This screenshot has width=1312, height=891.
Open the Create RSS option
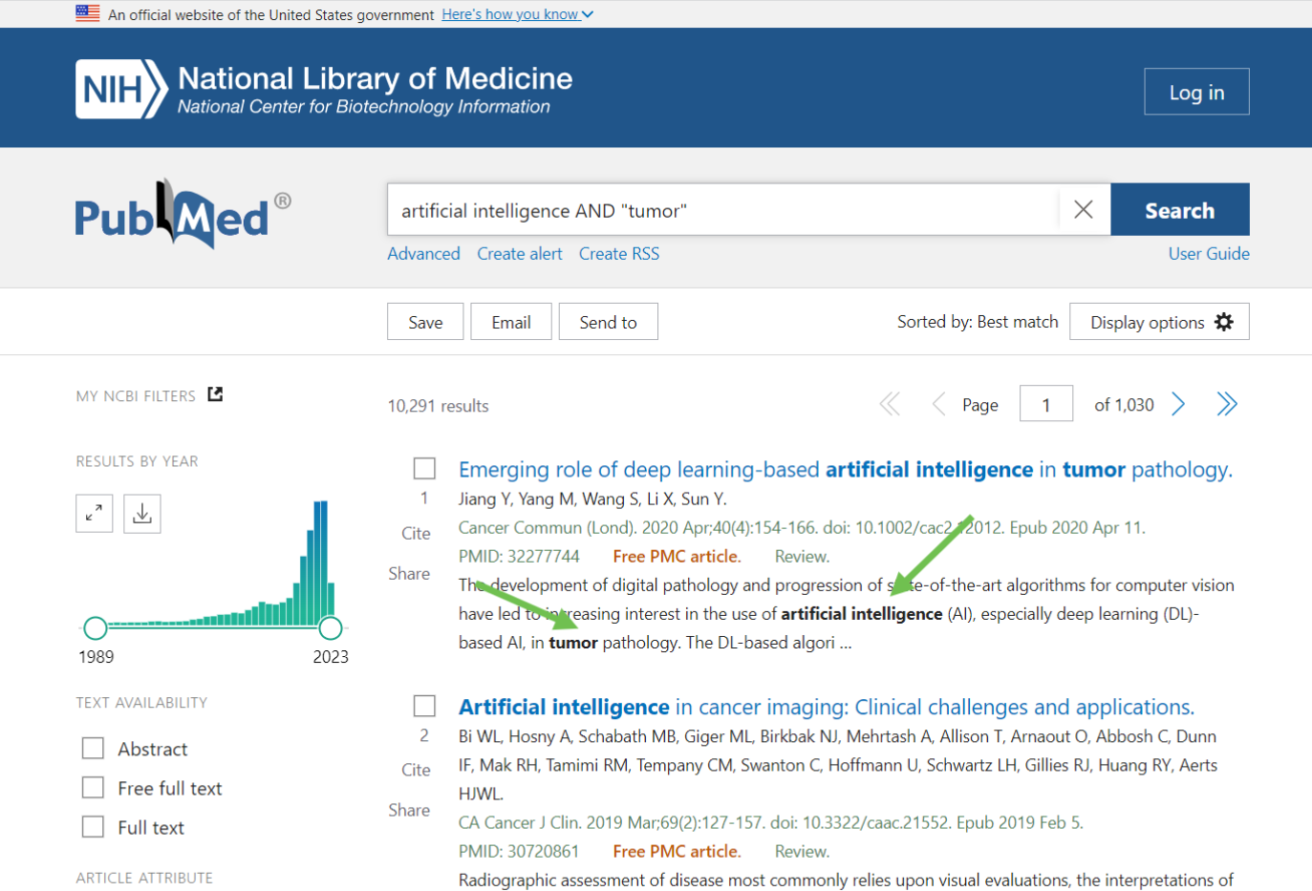coord(618,253)
